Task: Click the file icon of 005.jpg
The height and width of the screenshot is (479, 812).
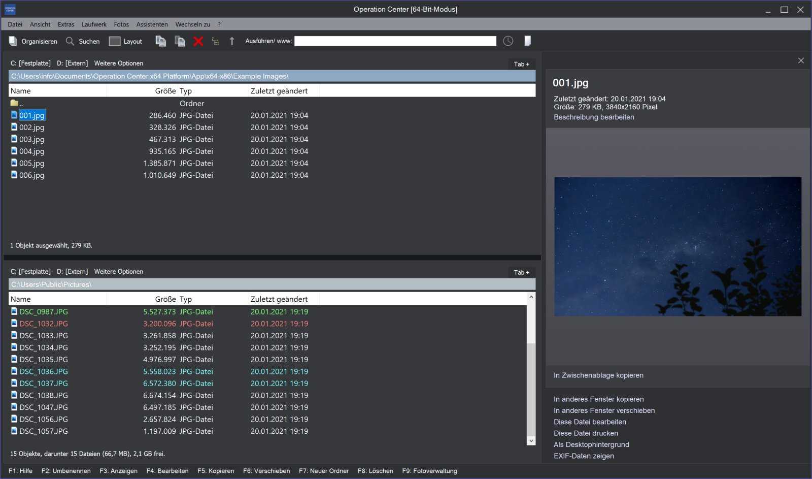Action: pyautogui.click(x=14, y=163)
